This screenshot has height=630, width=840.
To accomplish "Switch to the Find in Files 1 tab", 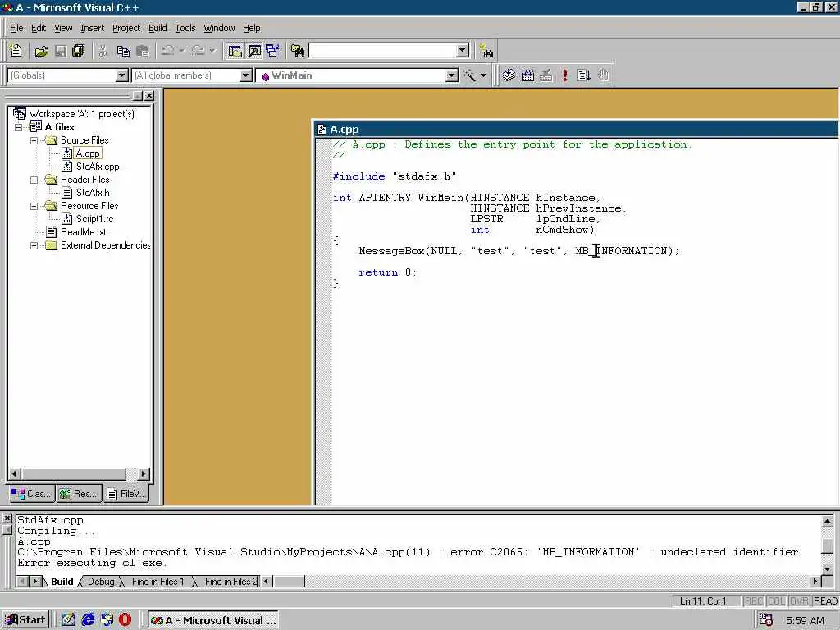I will pos(157,582).
